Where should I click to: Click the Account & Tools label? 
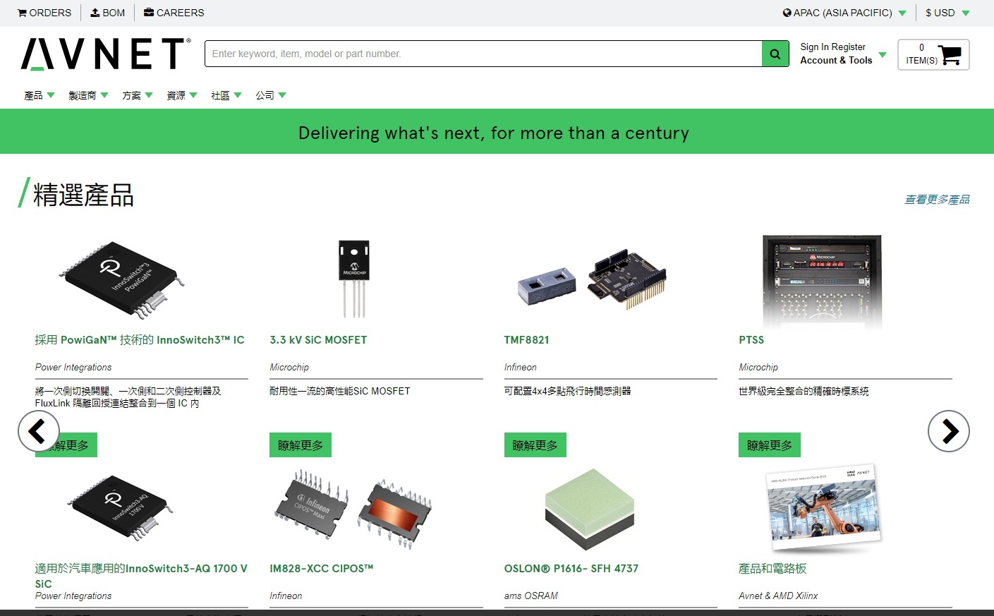tap(836, 60)
